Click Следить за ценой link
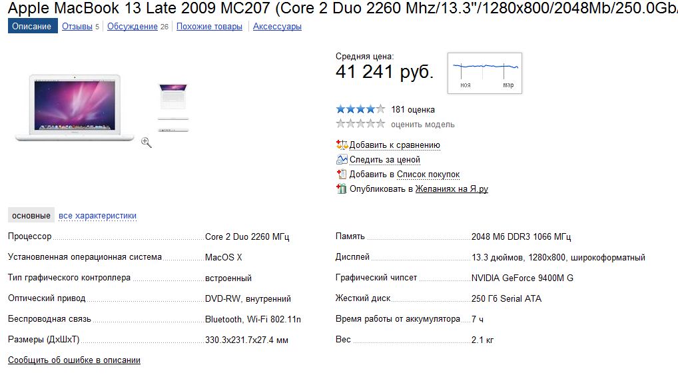 pos(384,160)
